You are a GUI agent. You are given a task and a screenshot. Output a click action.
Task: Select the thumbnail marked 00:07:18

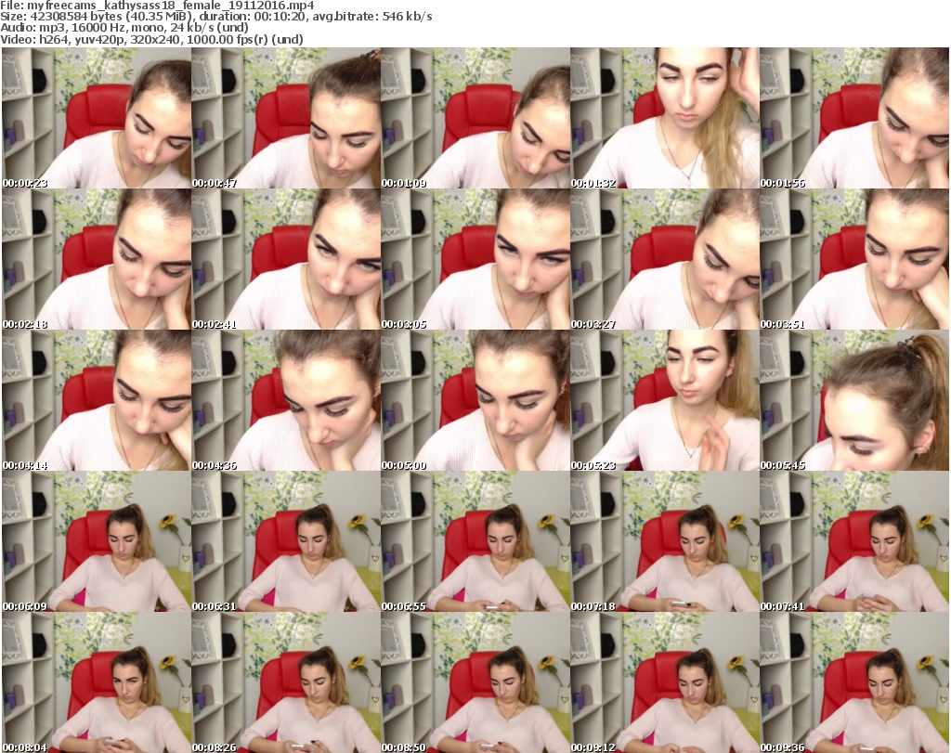[665, 541]
